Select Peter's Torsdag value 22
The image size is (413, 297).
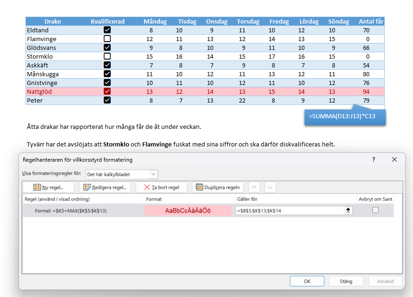[x=242, y=100]
